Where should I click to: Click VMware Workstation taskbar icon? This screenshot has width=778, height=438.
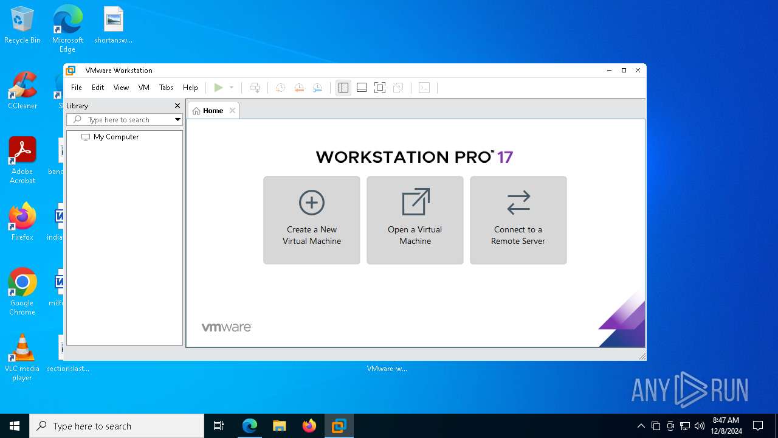[x=339, y=426]
